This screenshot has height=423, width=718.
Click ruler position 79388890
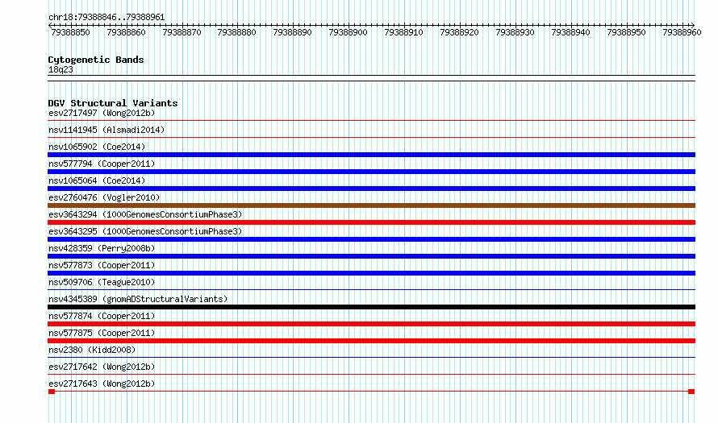[292, 32]
